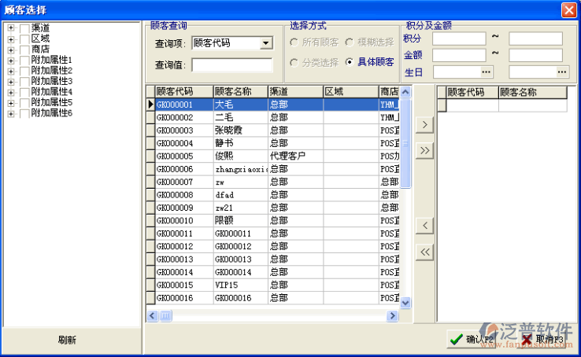This screenshot has height=357, width=581.
Task: Close the 顾客选择 dialog window
Action: [568, 9]
